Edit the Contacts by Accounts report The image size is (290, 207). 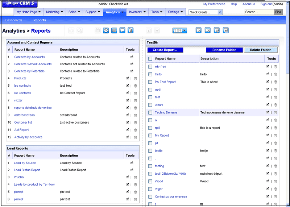pos(132,57)
